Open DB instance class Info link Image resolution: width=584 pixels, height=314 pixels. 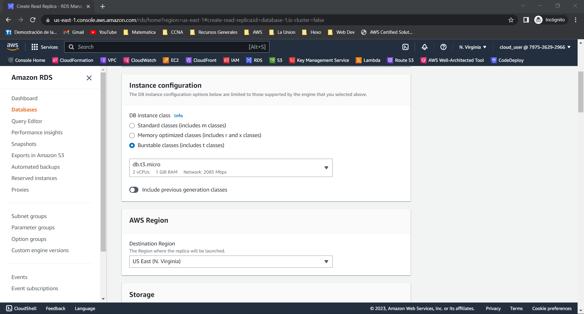[178, 116]
